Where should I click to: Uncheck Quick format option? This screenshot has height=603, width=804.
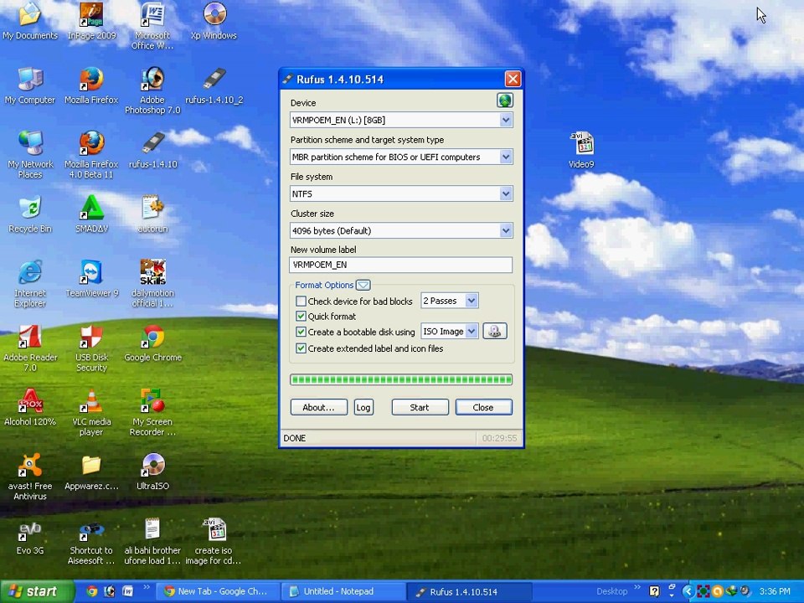click(x=301, y=317)
